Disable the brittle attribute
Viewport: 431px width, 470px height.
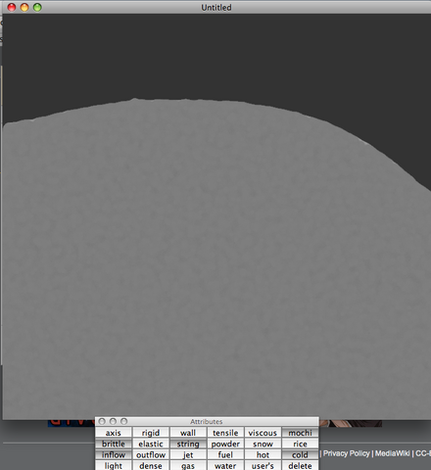[114, 444]
